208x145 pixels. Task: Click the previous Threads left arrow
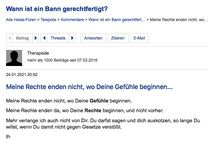coord(44,38)
